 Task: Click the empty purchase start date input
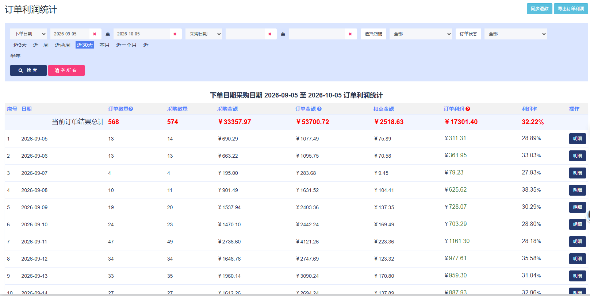pyautogui.click(x=245, y=34)
